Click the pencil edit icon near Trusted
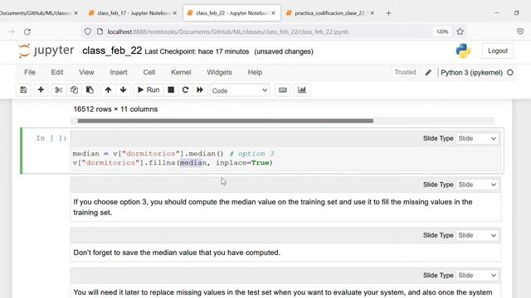This screenshot has height=298, width=531. pos(428,73)
